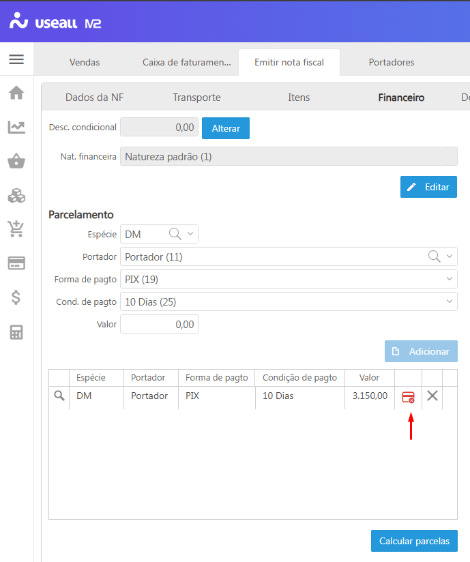470x562 pixels.
Task: Open the shopping basket sidebar icon
Action: 16,162
